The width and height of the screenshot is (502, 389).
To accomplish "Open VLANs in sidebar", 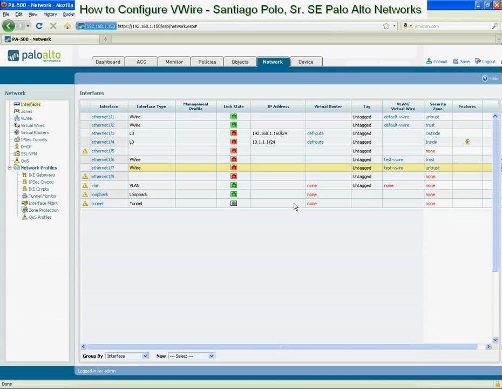I will coord(26,118).
